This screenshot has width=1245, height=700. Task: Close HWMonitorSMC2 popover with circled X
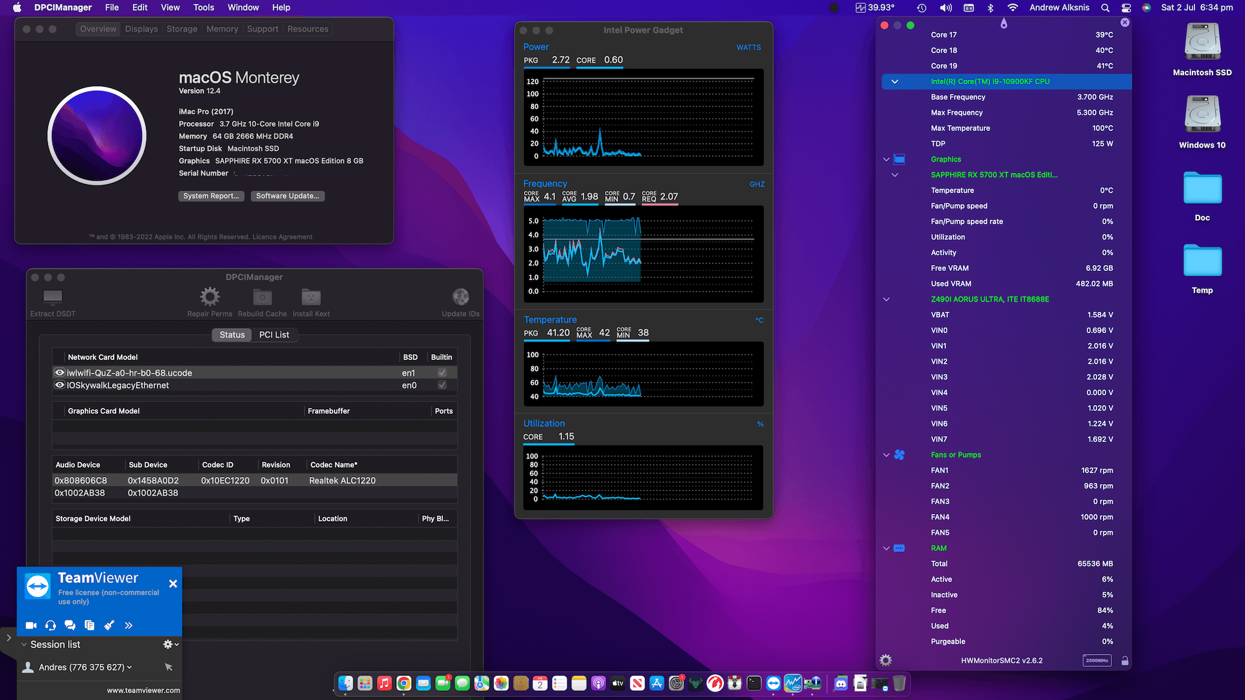[1125, 22]
